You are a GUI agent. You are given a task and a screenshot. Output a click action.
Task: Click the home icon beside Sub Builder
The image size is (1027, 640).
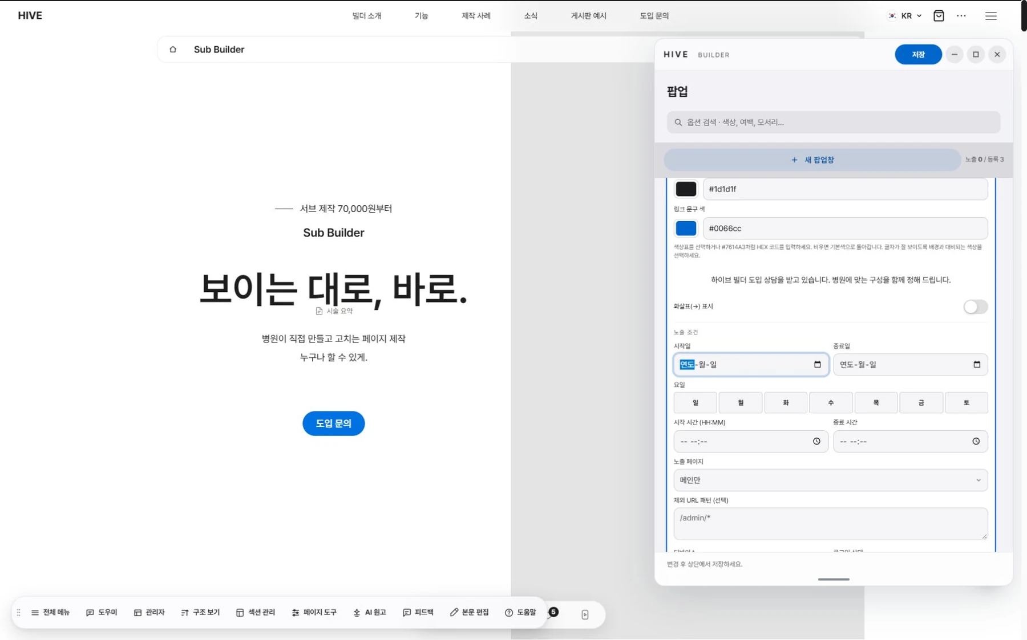coord(173,50)
